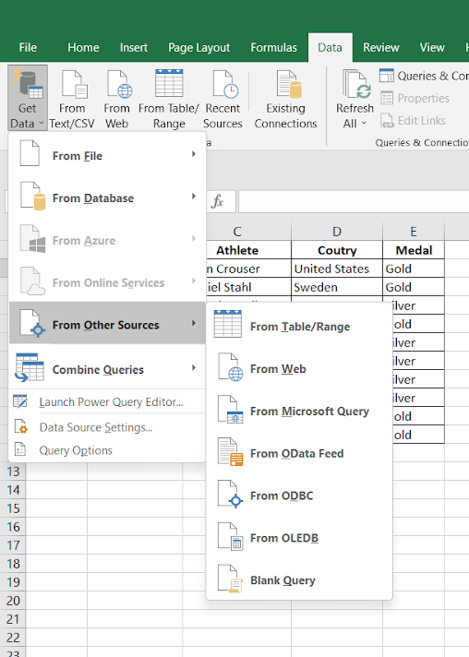Choose From Table/Range in the submenu
Image resolution: width=469 pixels, height=657 pixels.
299,327
